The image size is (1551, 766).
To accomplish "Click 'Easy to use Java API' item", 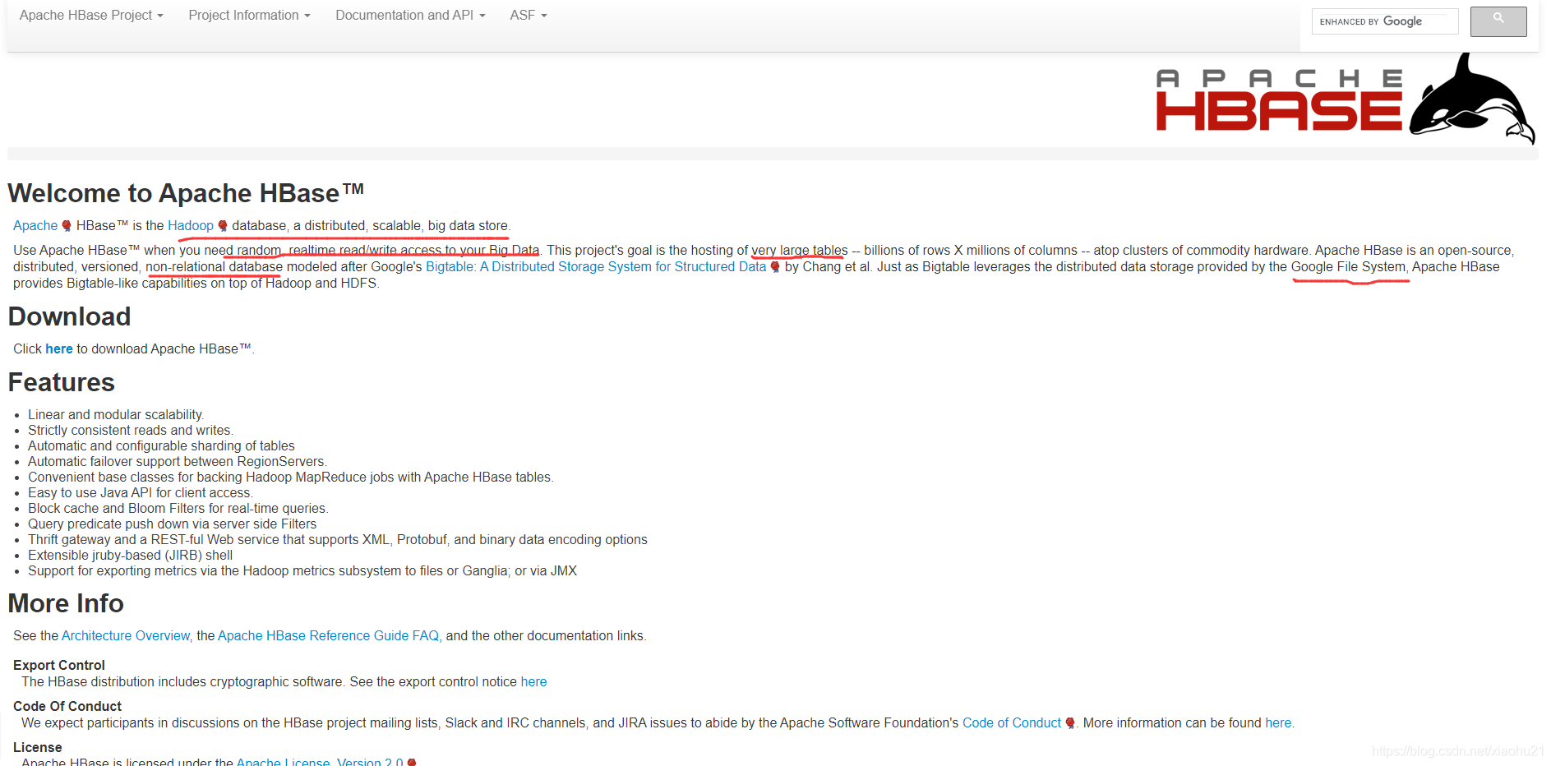I will click(141, 492).
